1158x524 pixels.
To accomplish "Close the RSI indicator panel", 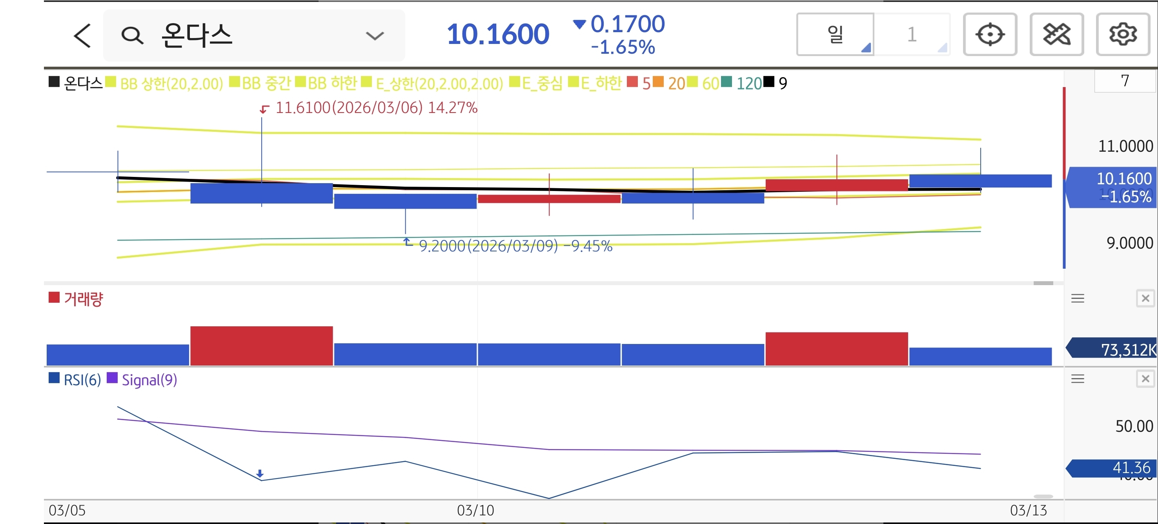I will [1145, 379].
